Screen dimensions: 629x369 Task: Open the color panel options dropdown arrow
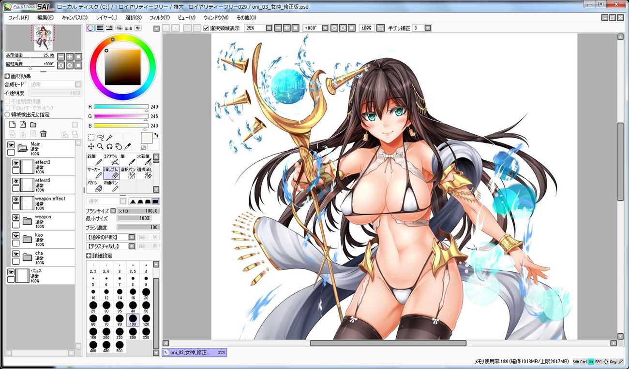[x=156, y=28]
